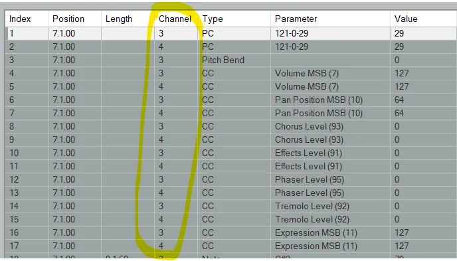Click Channel 4 cell in row 2

[x=176, y=46]
